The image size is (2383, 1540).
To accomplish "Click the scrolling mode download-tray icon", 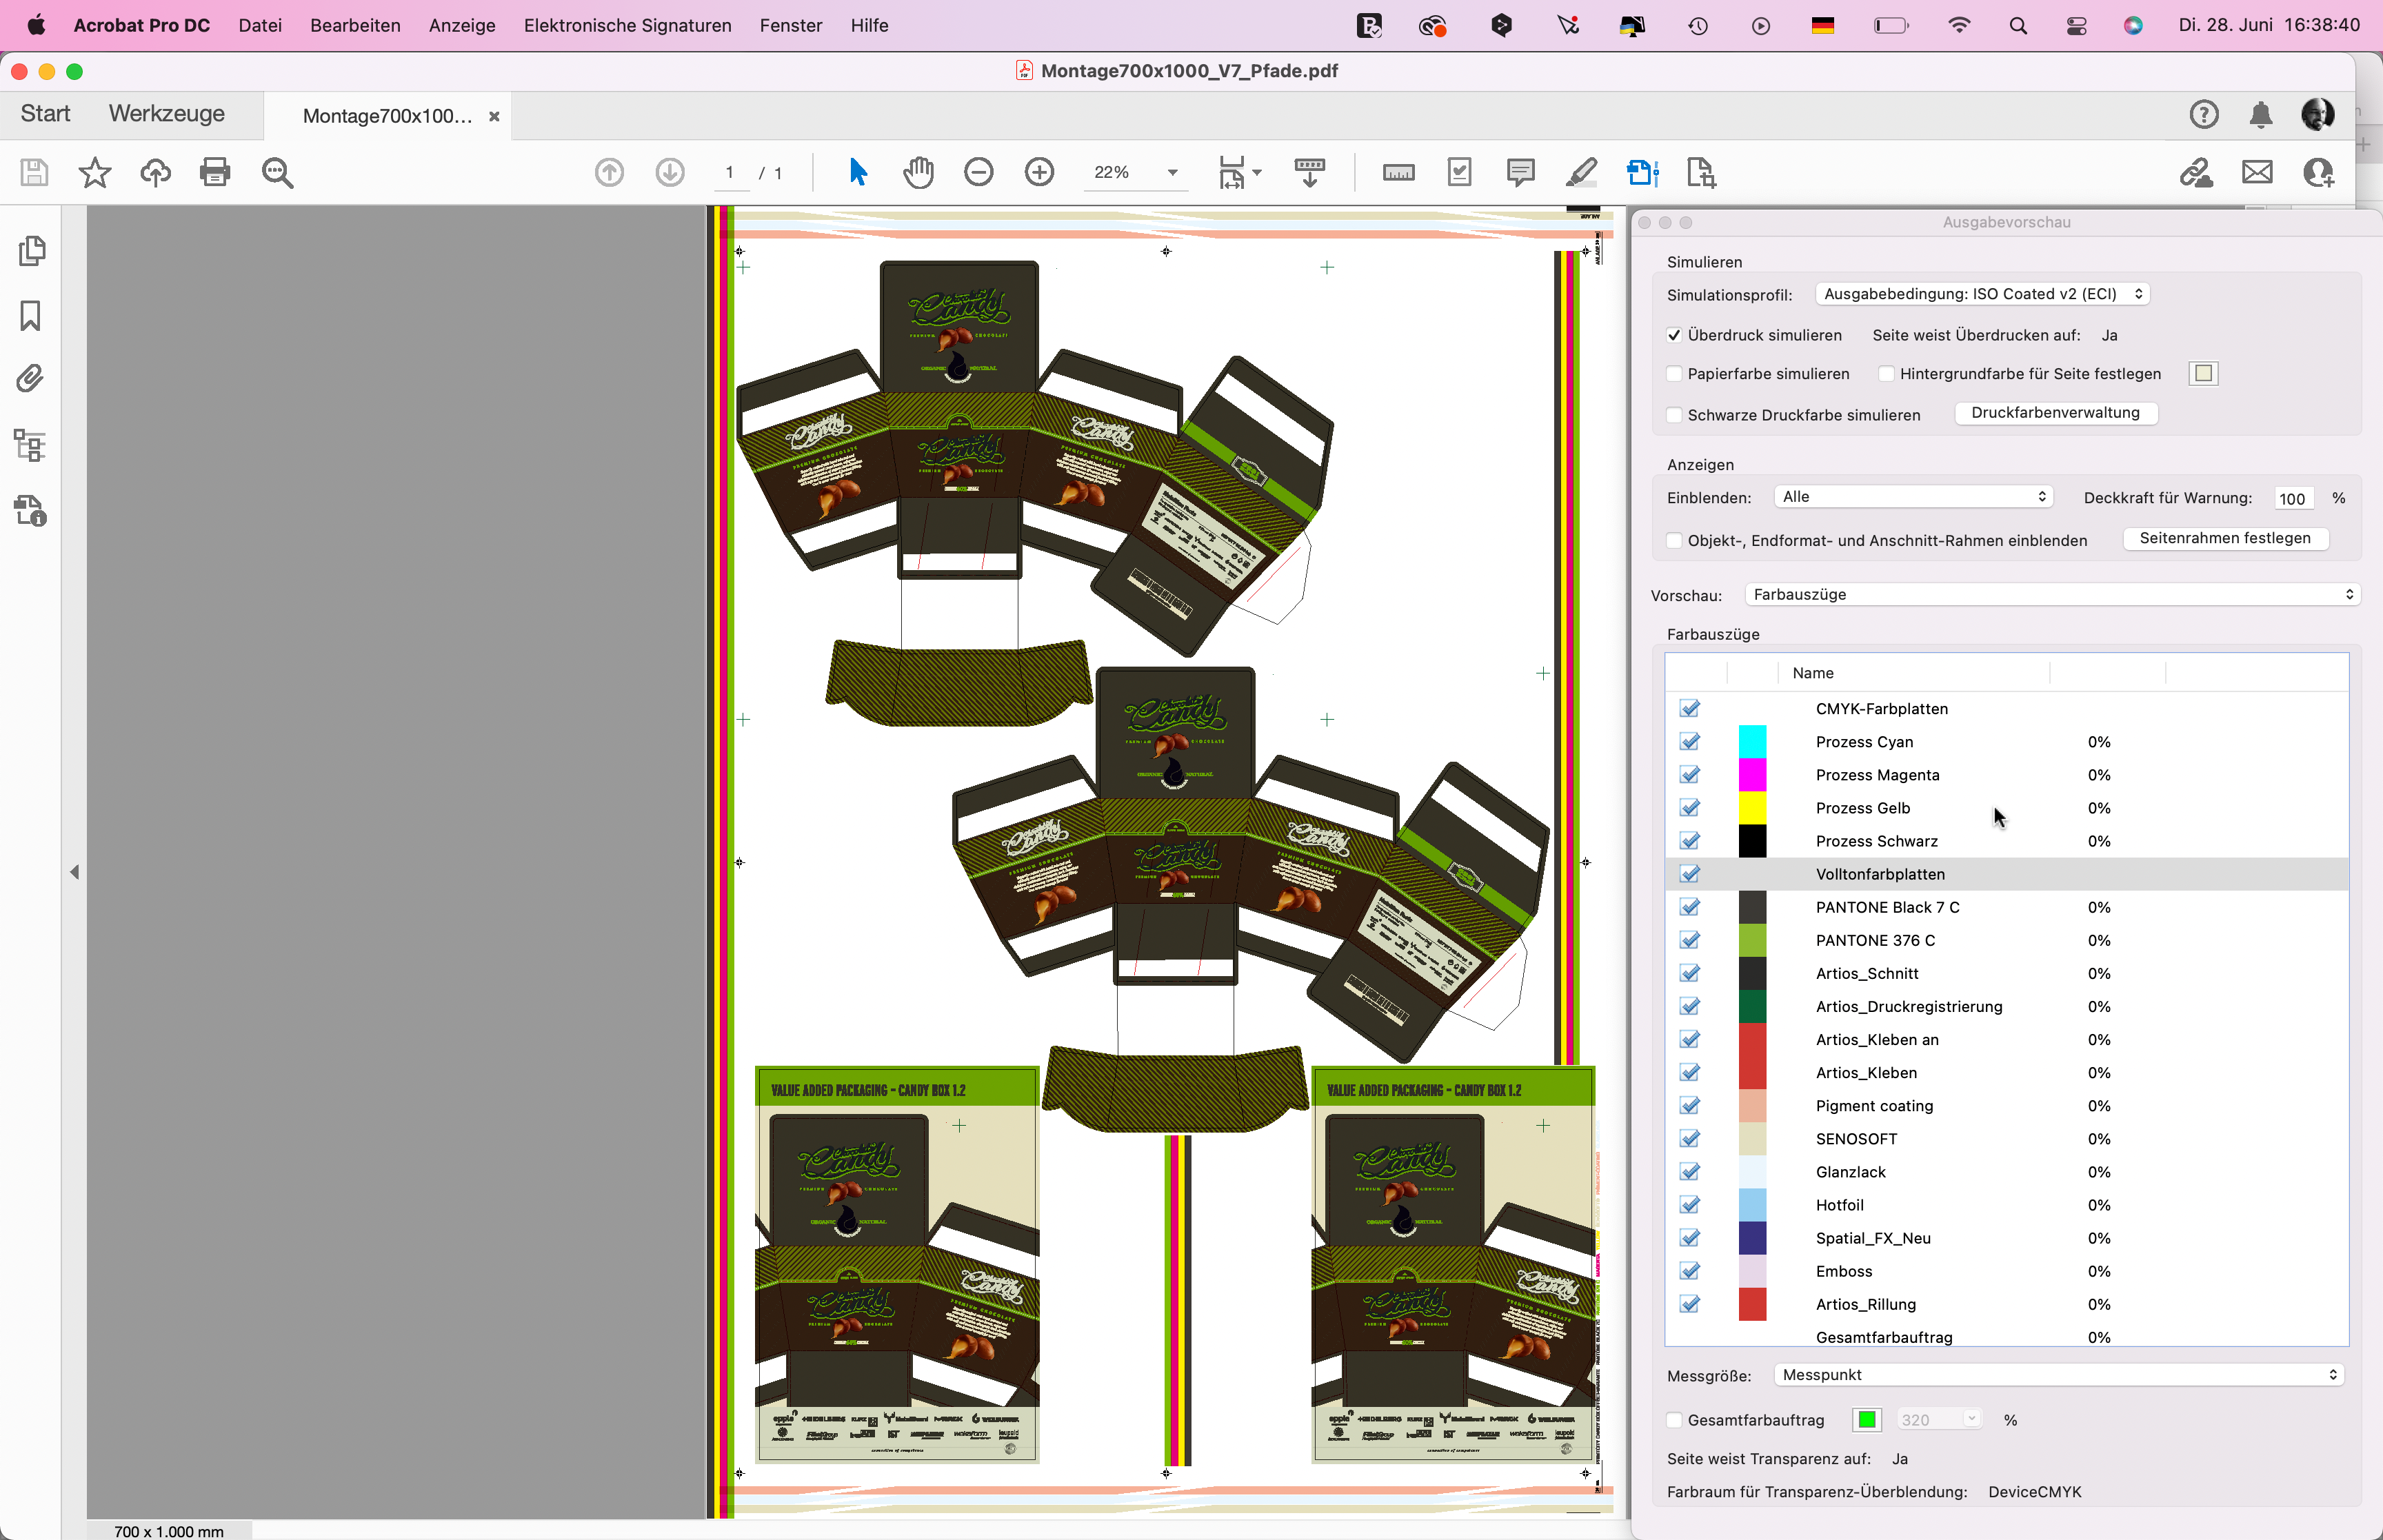I will tap(1309, 172).
